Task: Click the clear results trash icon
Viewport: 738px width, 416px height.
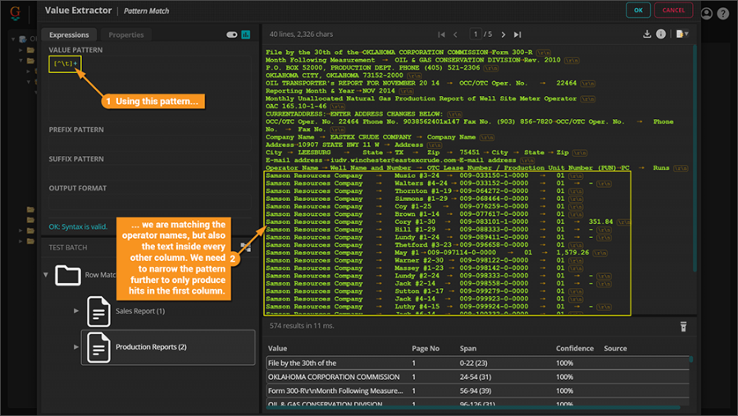Action: [683, 327]
